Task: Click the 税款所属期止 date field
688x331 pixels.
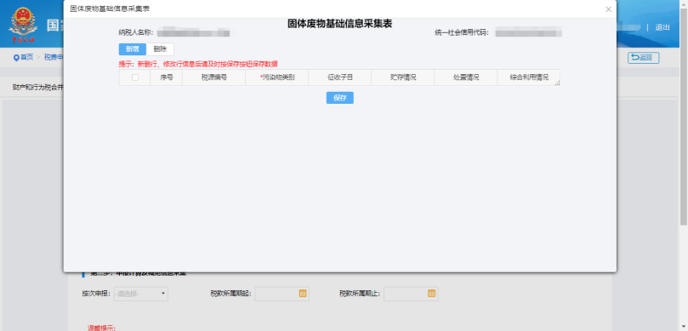Action: [411, 294]
